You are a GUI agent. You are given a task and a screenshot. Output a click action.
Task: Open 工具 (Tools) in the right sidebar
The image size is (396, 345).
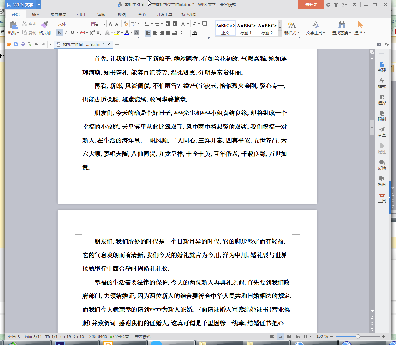click(x=382, y=198)
